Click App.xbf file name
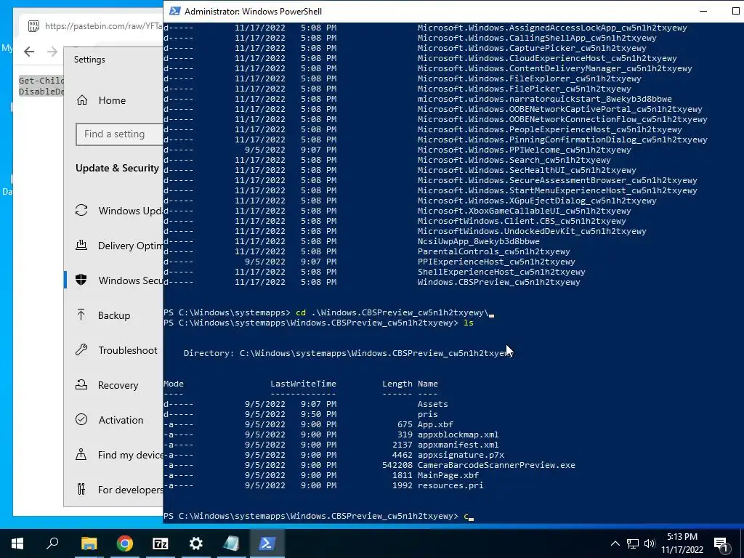Viewport: 744px width, 558px height. pos(435,424)
